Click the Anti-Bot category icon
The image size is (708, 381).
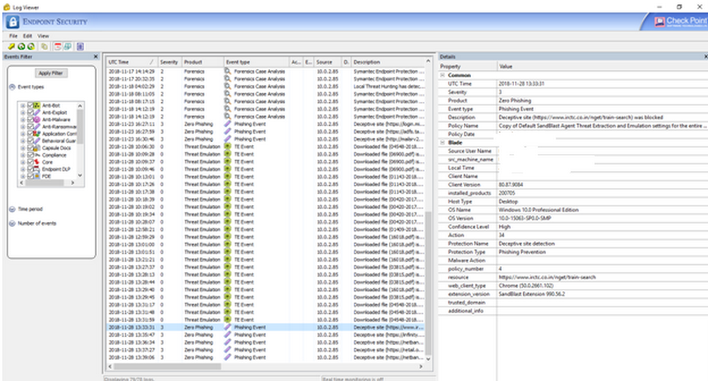coord(37,105)
